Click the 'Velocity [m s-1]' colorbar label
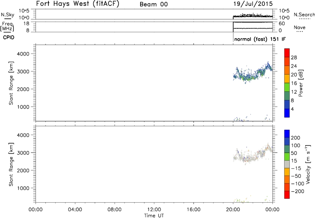Image resolution: width=315 pixels, height=218 pixels. (x=308, y=164)
